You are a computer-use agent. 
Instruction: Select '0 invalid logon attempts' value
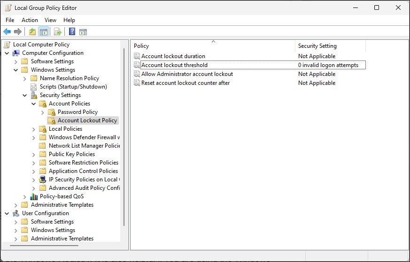point(328,65)
